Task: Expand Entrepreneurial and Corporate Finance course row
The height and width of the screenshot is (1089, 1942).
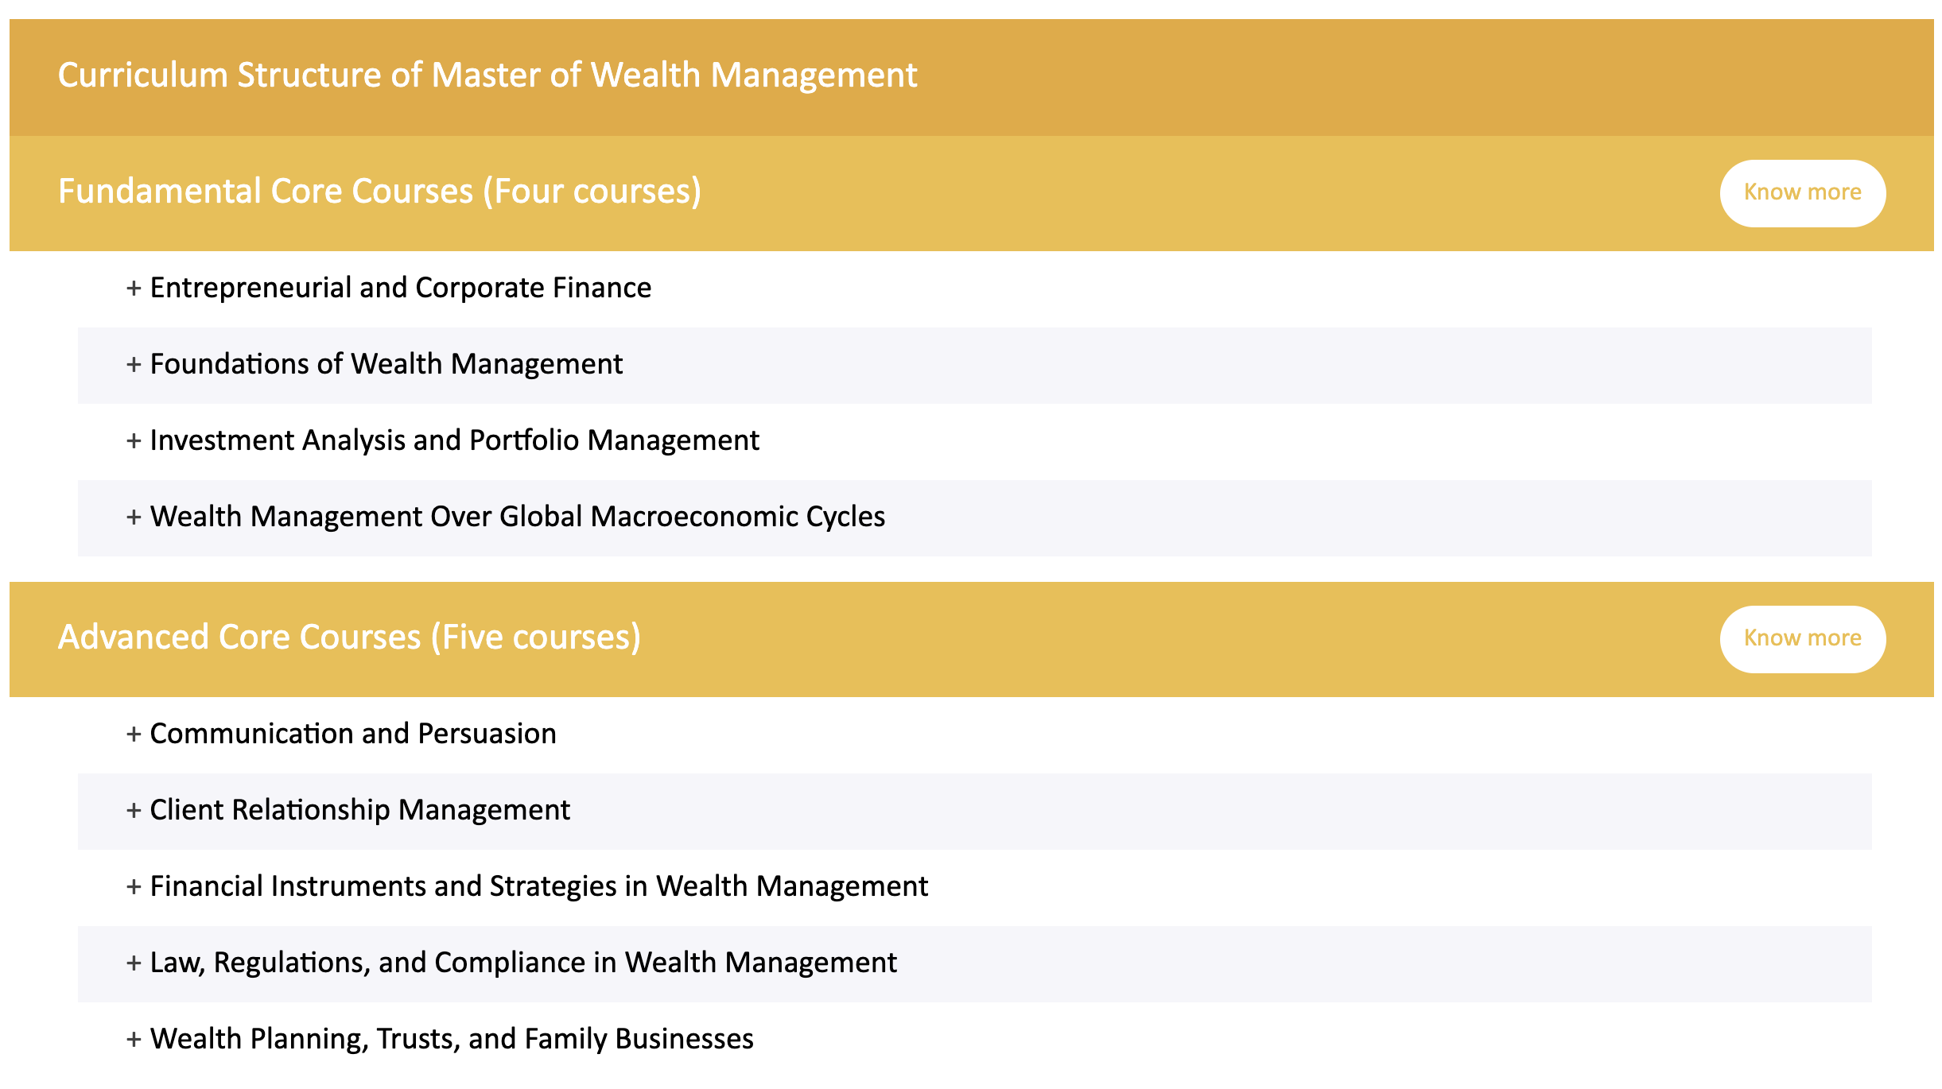Action: coord(975,289)
